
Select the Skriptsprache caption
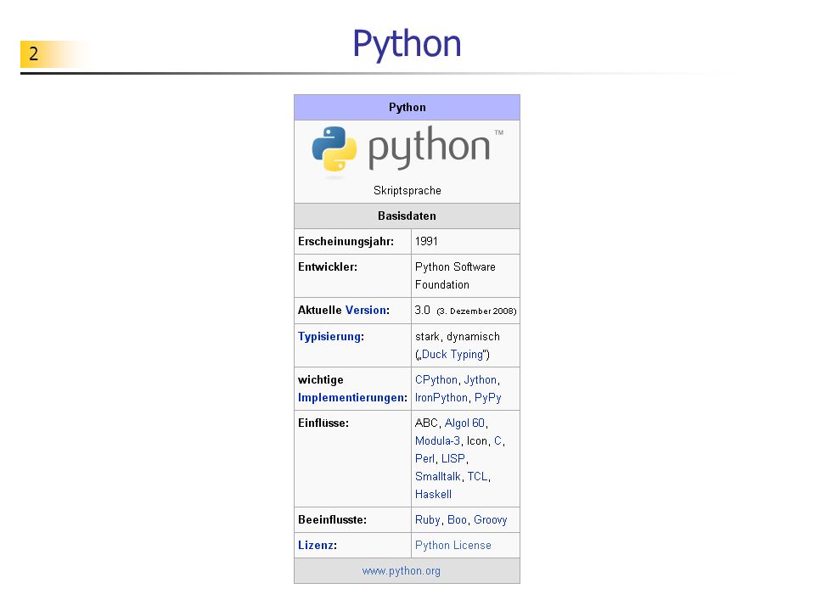tap(407, 191)
